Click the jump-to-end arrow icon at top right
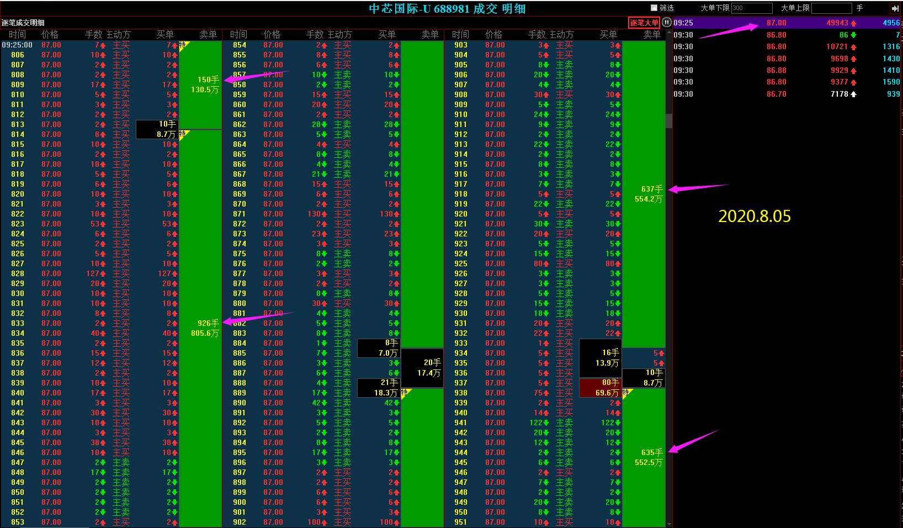The width and height of the screenshot is (903, 528). tap(895, 8)
